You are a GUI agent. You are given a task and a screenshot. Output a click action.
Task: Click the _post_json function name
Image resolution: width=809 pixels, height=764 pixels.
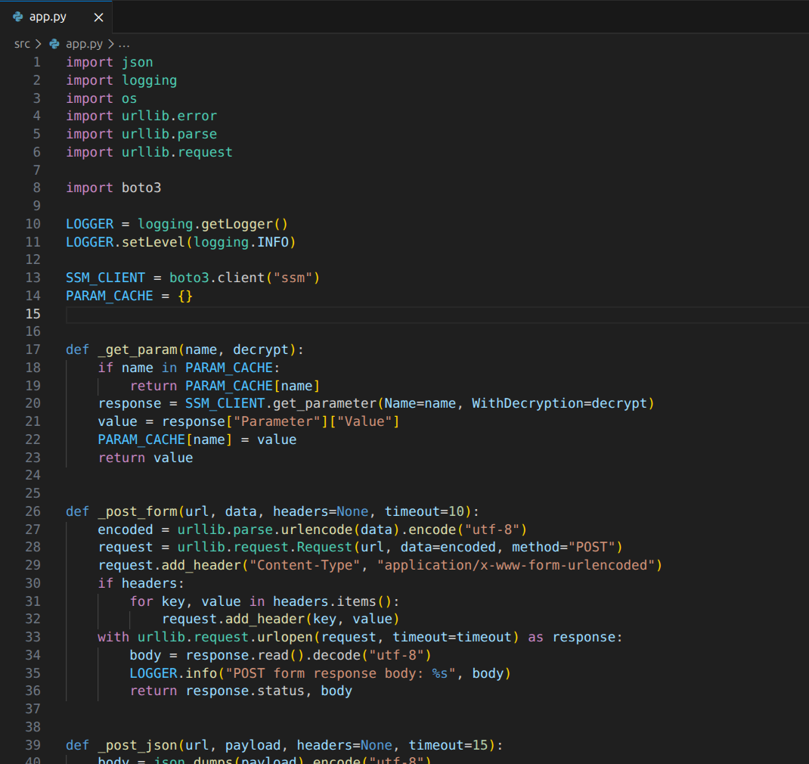coord(138,745)
